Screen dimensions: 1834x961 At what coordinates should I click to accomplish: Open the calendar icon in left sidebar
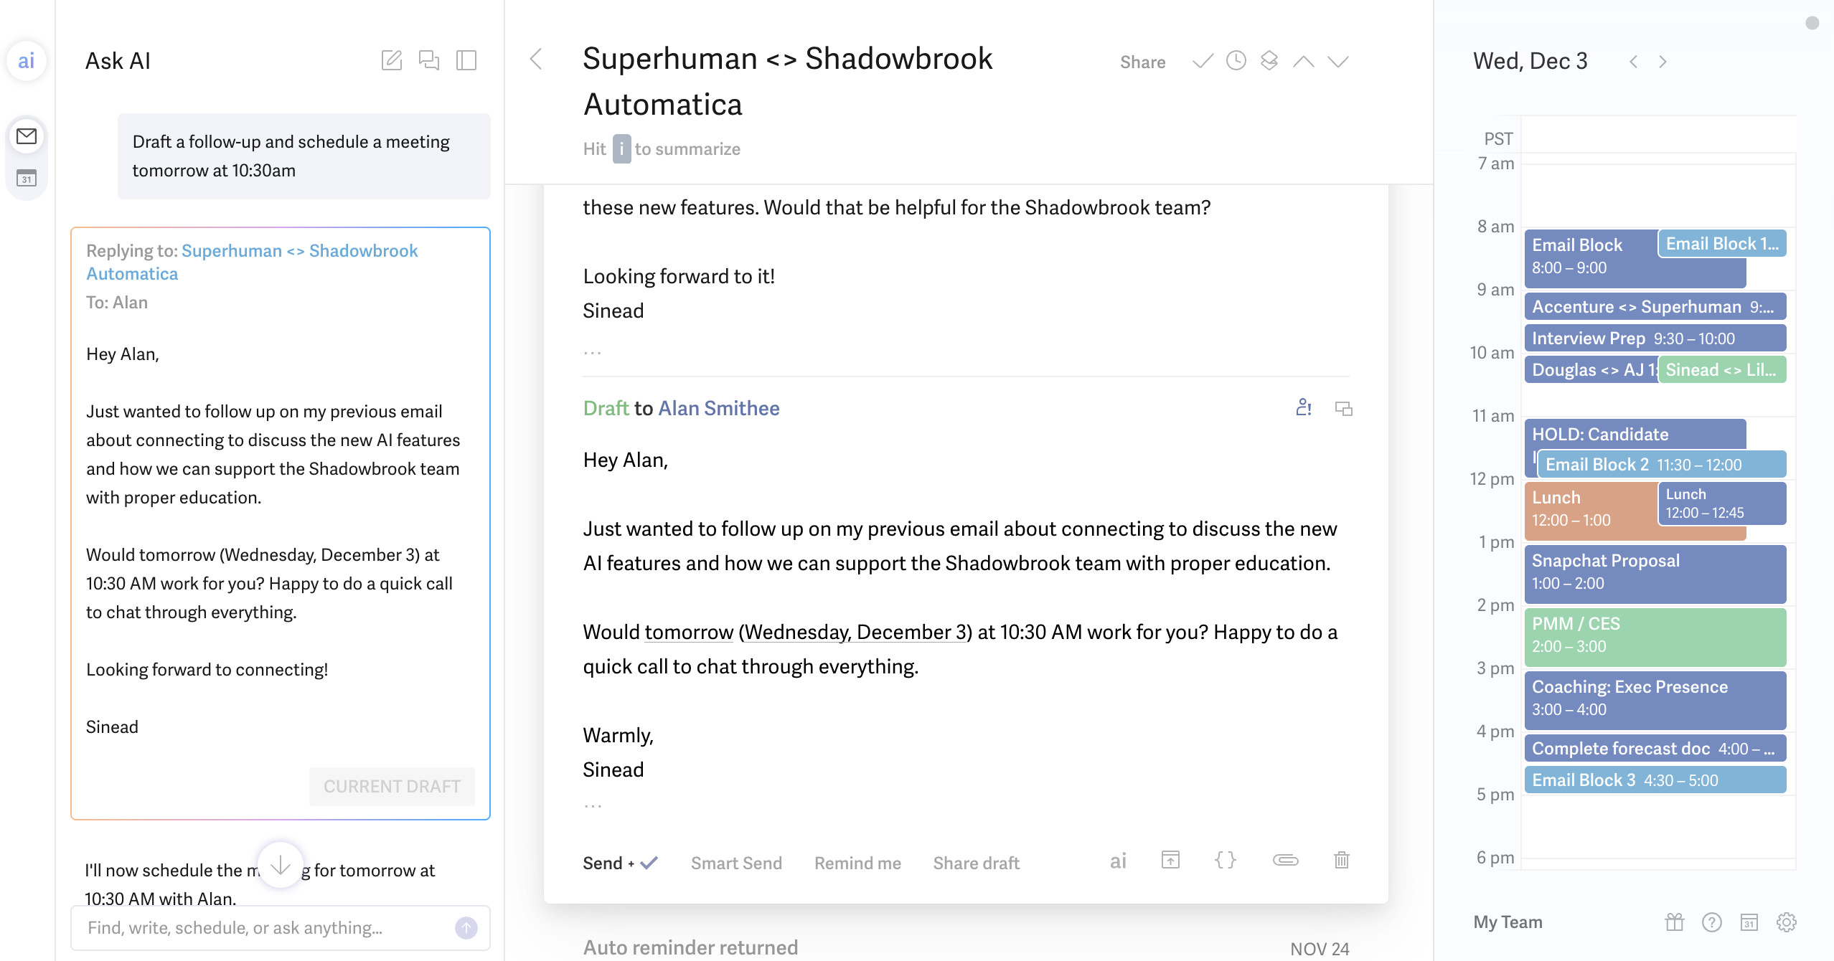tap(27, 178)
